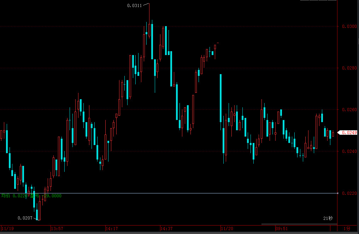
Task: Select the red candle peaking at 0.0311
Action: [x=149, y=20]
